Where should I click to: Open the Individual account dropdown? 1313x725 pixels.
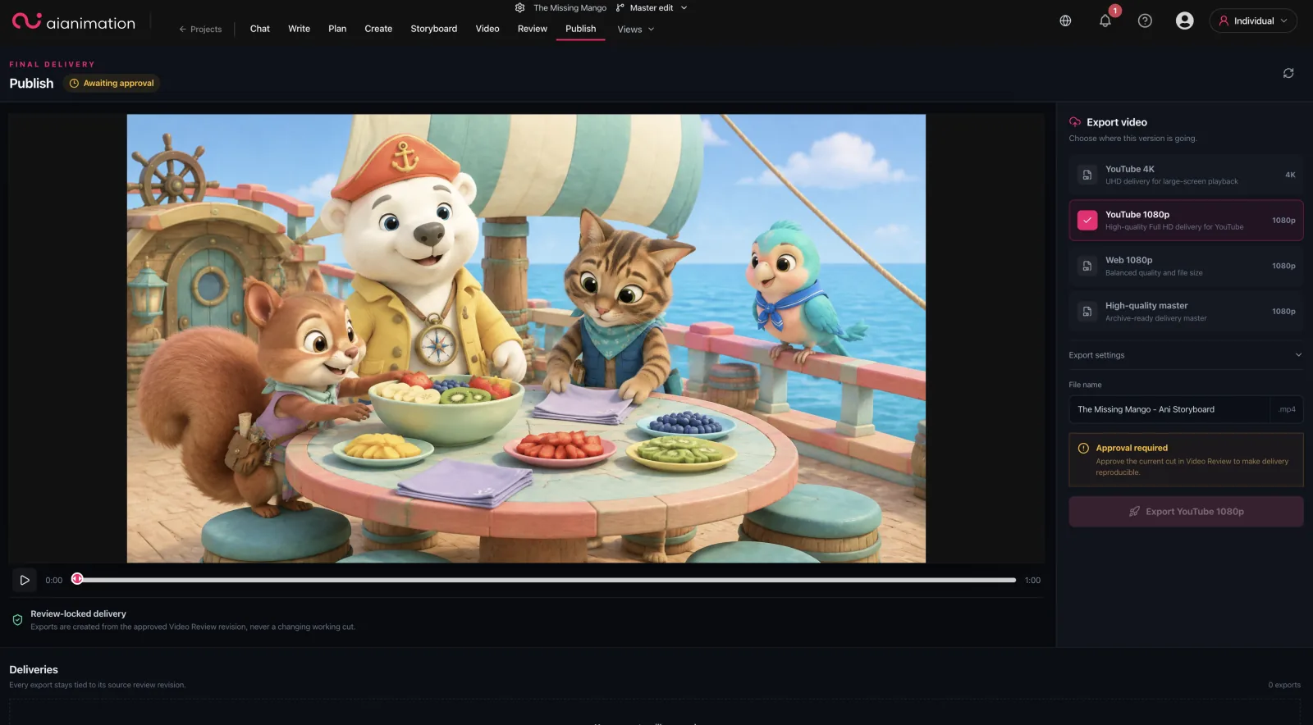(1253, 21)
